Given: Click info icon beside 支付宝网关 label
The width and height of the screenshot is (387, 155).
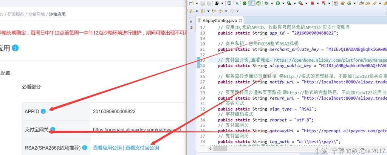Looking at the screenshot, I should tap(53, 129).
